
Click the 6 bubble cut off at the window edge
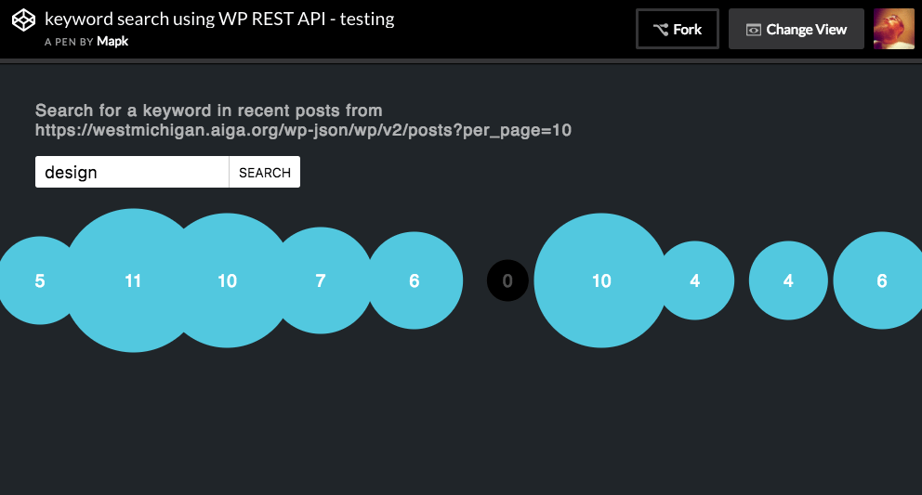click(x=879, y=280)
